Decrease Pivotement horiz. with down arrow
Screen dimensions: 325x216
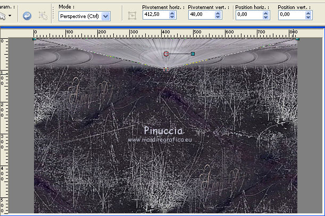coord(172,17)
